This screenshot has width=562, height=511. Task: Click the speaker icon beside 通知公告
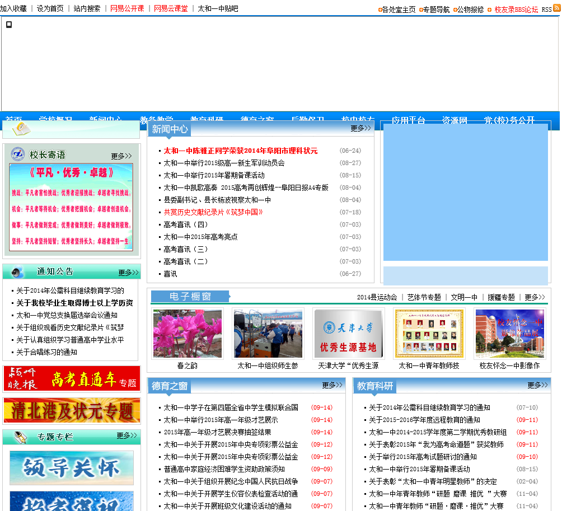(x=17, y=272)
